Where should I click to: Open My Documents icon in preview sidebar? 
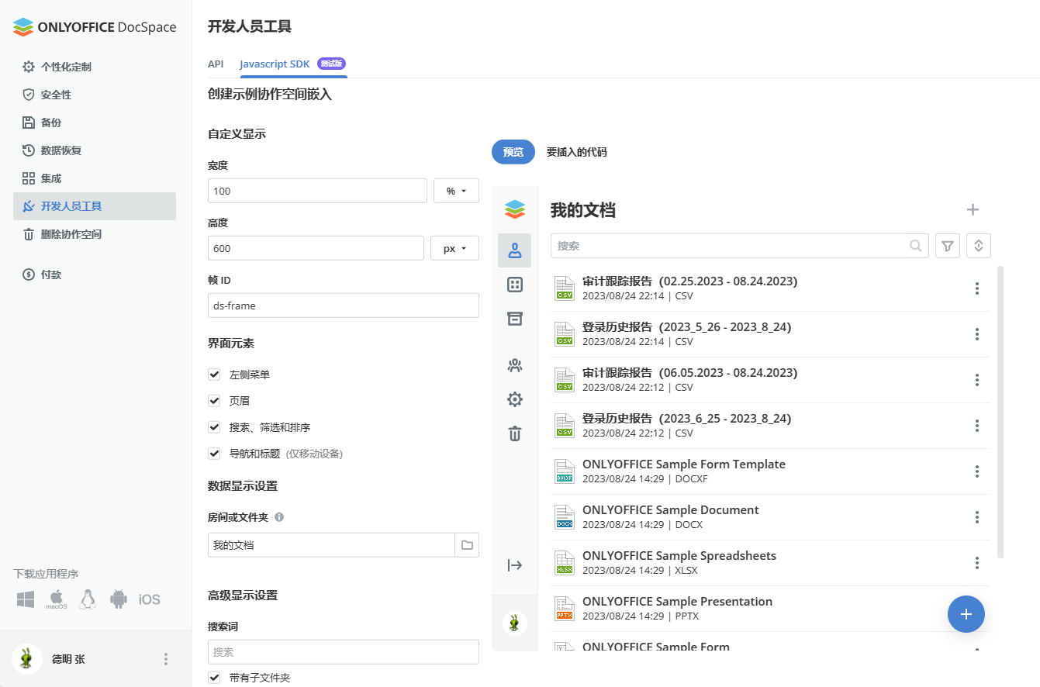point(514,250)
